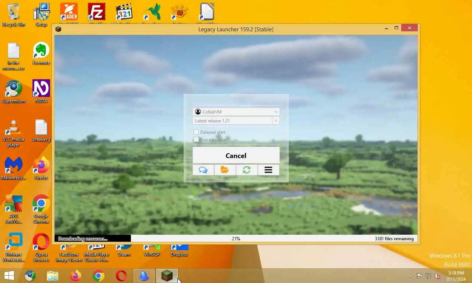Select the Firefox desktop shortcut
Viewport: 472px width, 283px height.
[x=41, y=168]
